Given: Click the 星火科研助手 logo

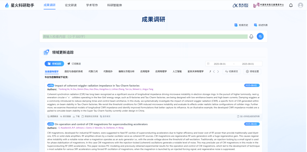Looking at the screenshot, I should tap(19, 5).
